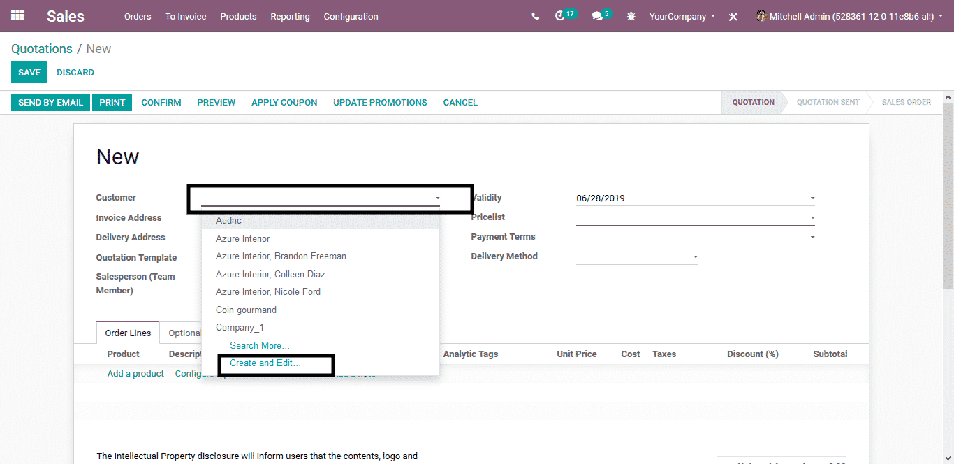The image size is (954, 464).
Task: Open the chat messages icon
Action: [597, 16]
